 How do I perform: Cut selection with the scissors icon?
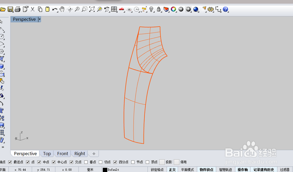[x=33, y=9]
